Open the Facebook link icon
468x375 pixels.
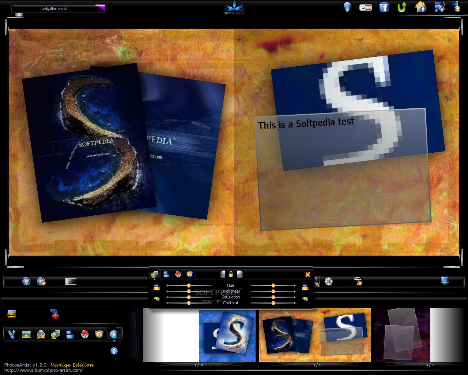384,7
